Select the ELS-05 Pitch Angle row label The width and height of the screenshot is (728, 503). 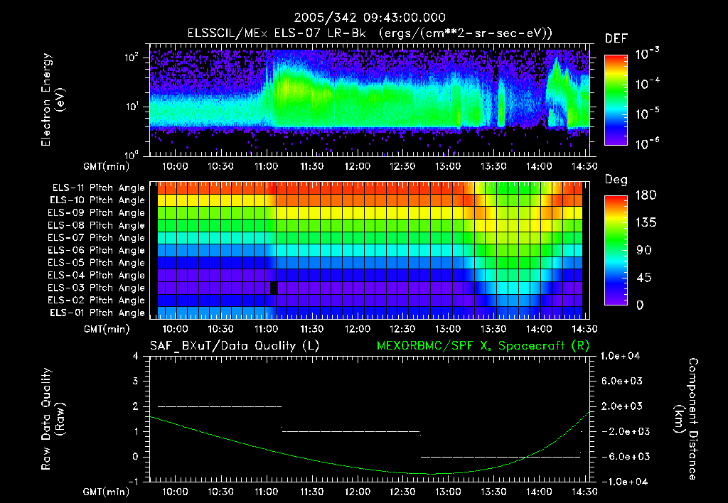point(97,263)
